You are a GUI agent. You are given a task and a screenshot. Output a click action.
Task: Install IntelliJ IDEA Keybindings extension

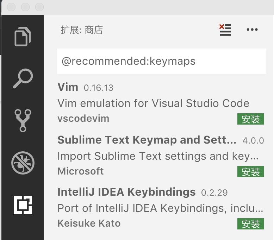click(x=251, y=224)
